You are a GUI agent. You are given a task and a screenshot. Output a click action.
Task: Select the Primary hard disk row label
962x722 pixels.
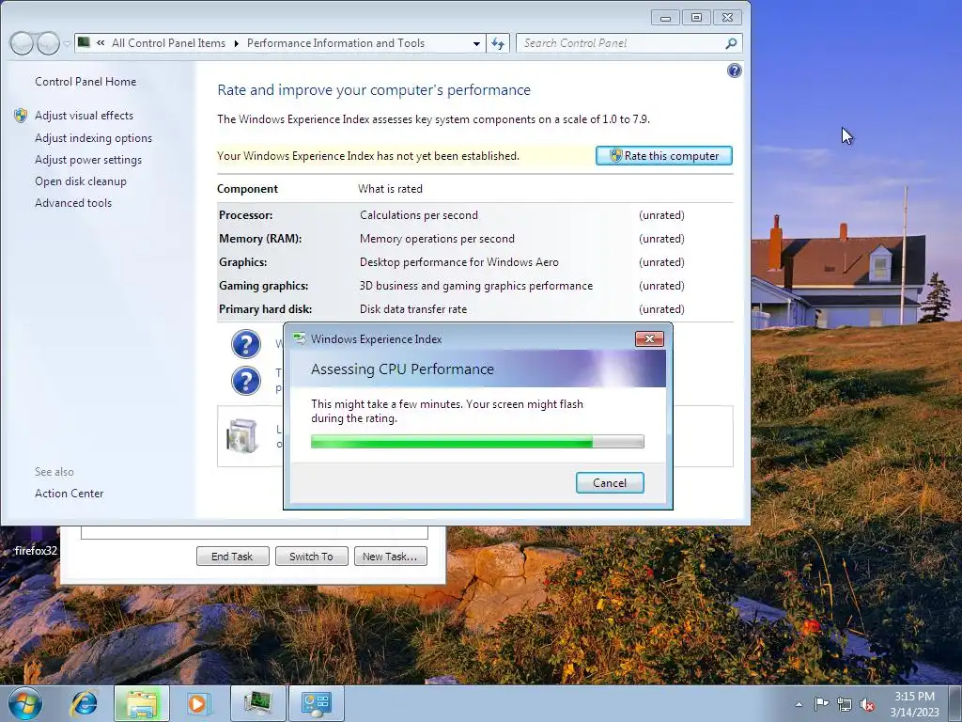[x=265, y=308]
